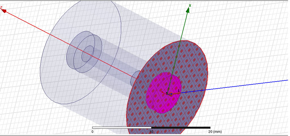Click the small red arrow near origin
This screenshot has height=136, width=290.
click(163, 92)
